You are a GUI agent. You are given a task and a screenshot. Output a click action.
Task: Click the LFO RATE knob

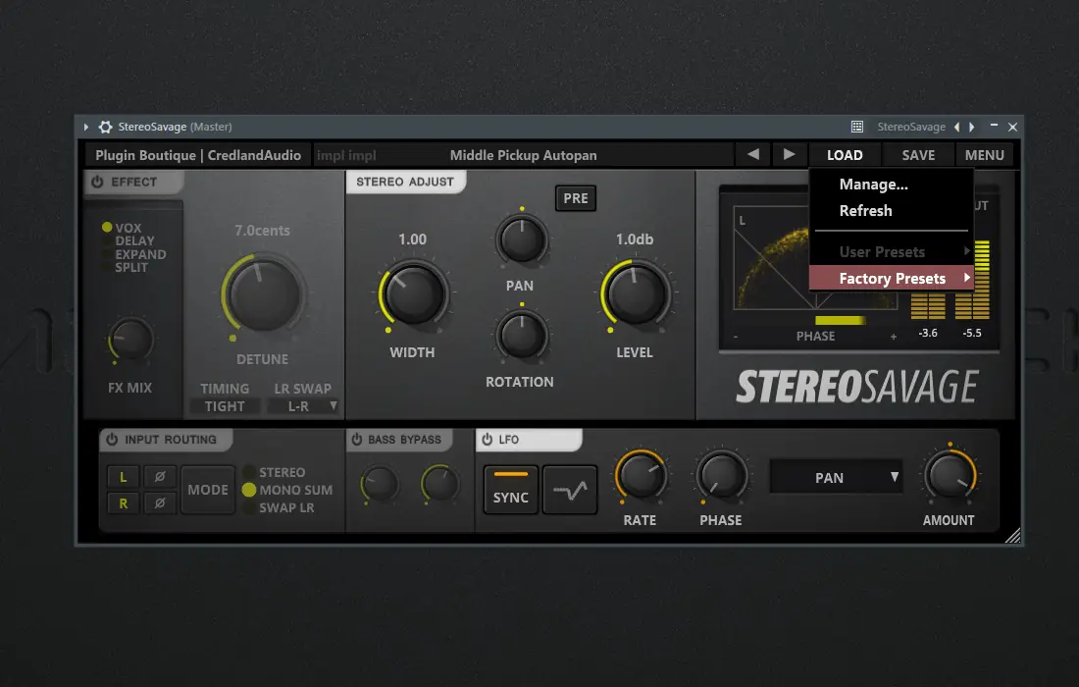coord(641,476)
